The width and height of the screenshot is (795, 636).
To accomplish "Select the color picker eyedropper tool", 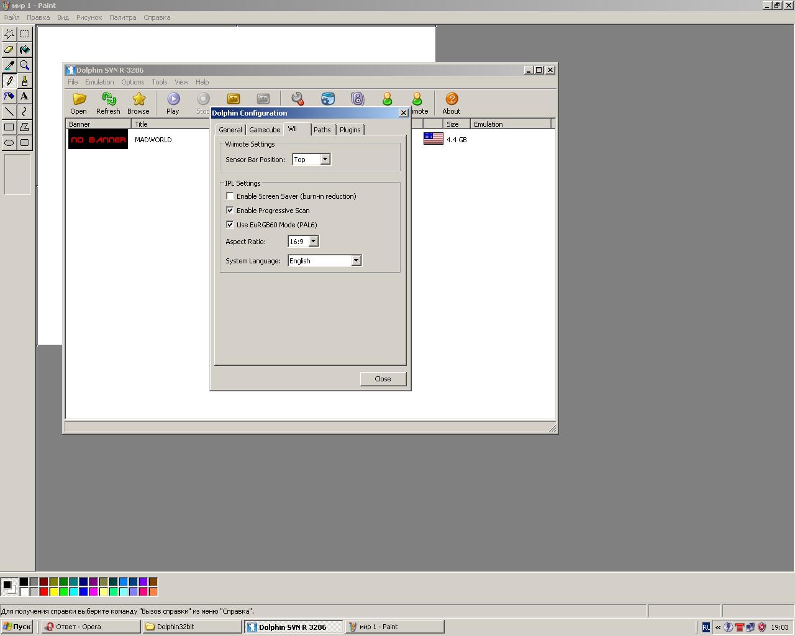I will coord(9,65).
